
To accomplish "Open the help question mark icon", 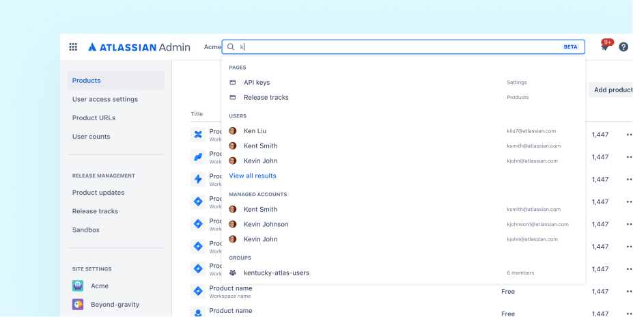I will pos(623,47).
